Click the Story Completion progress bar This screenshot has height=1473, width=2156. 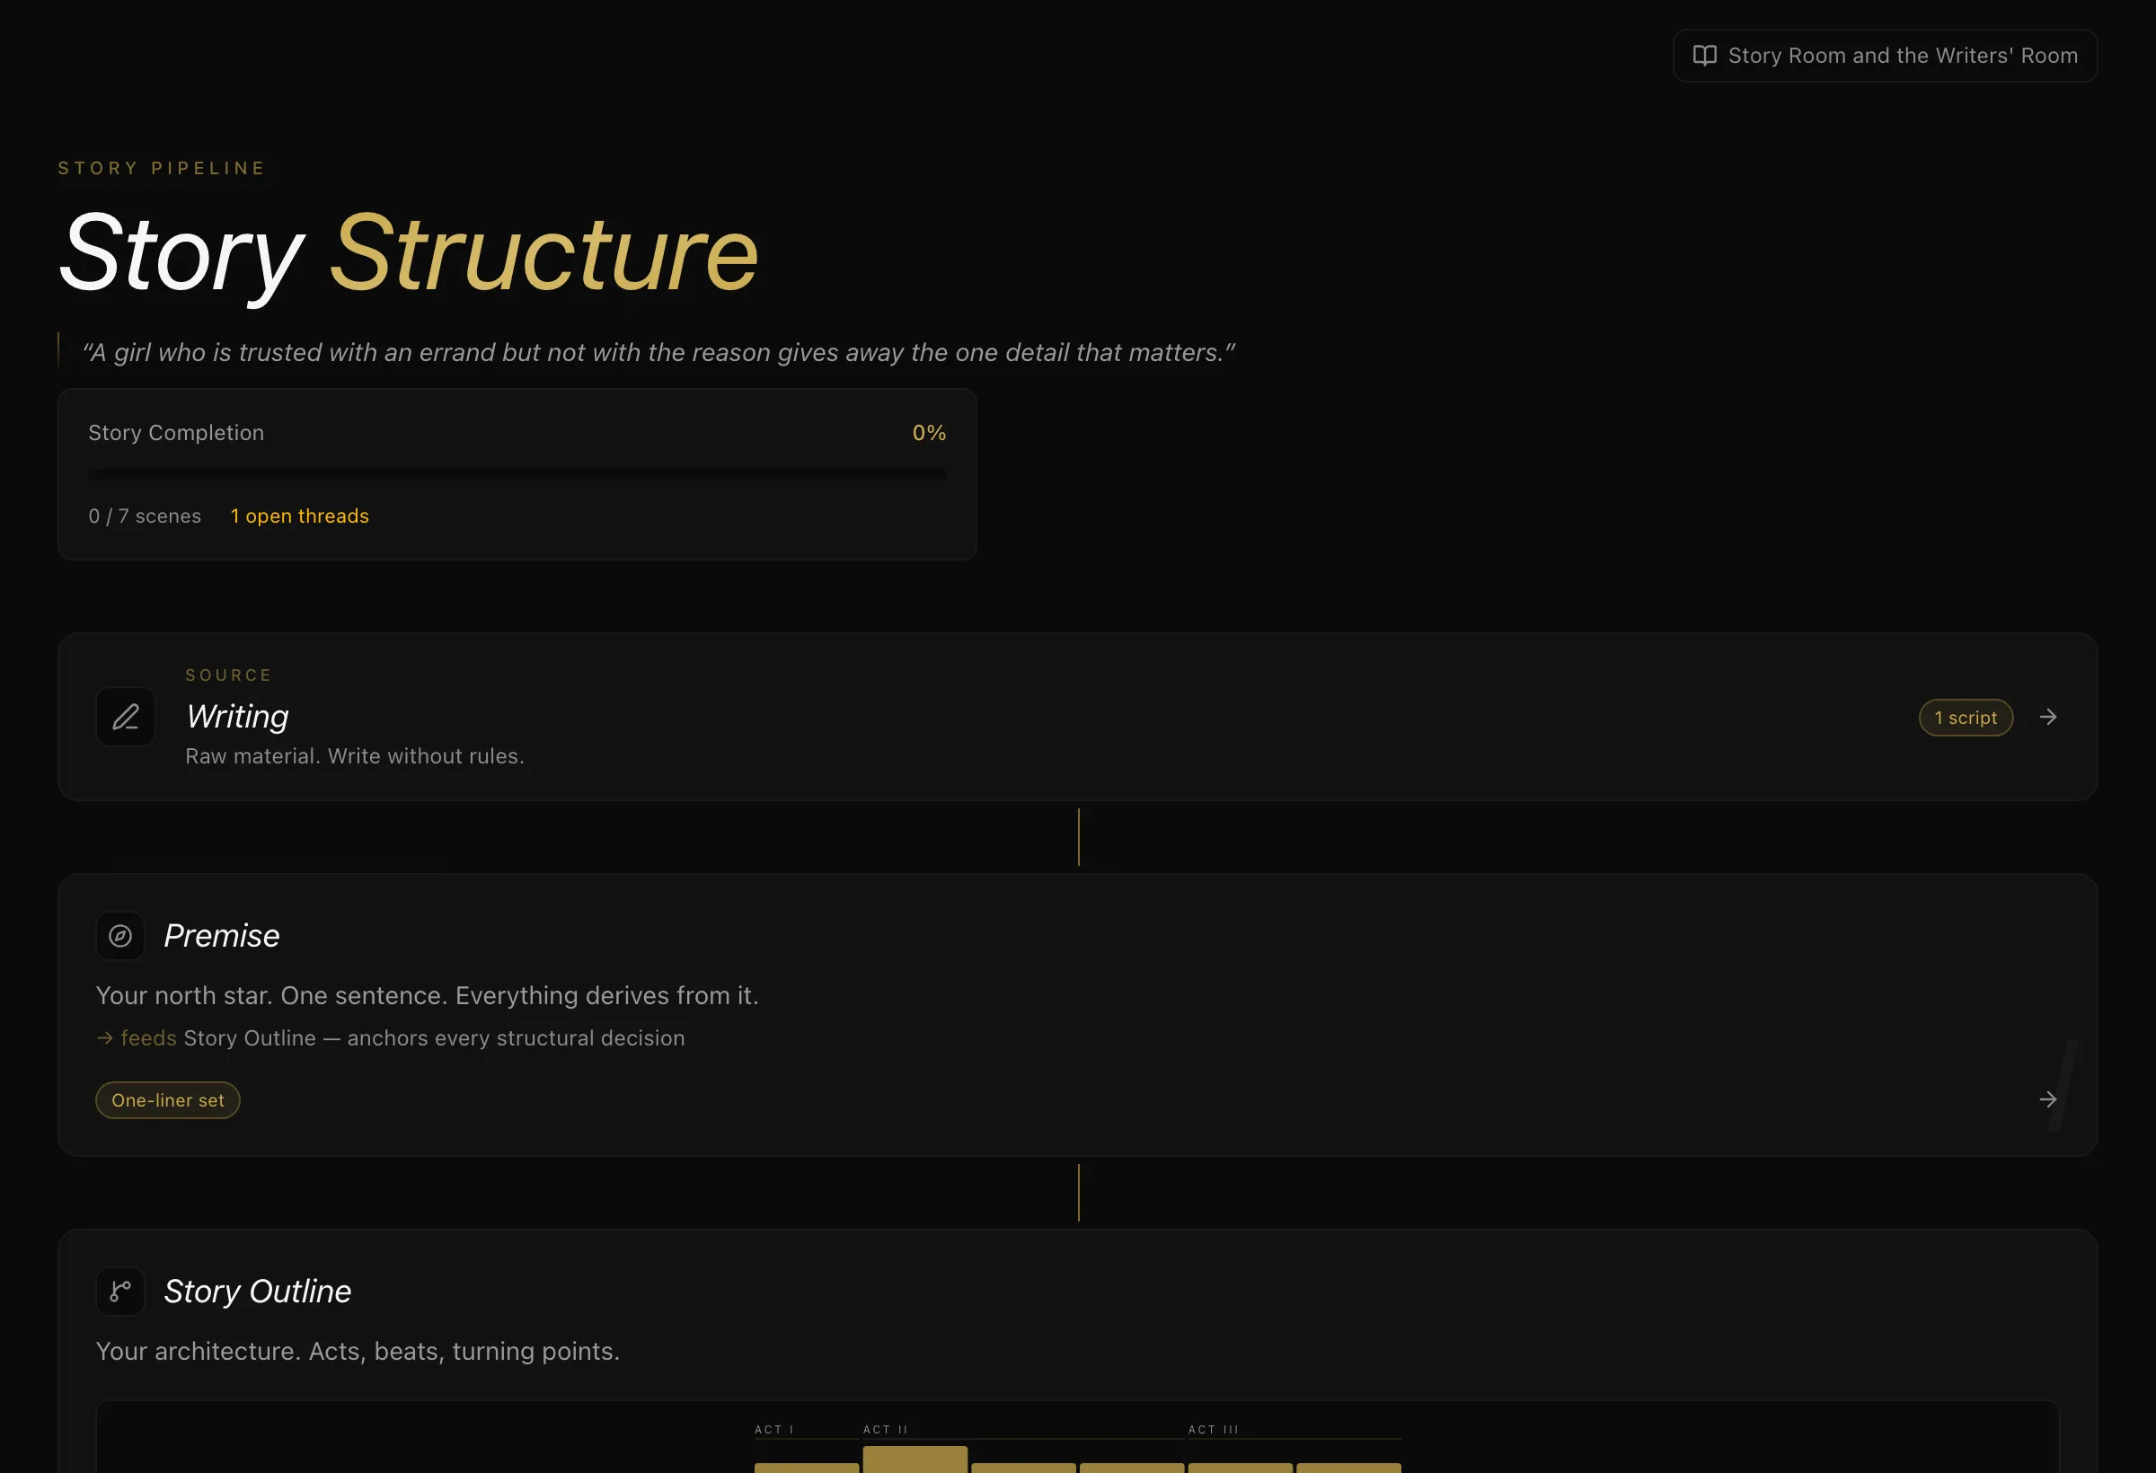click(517, 474)
